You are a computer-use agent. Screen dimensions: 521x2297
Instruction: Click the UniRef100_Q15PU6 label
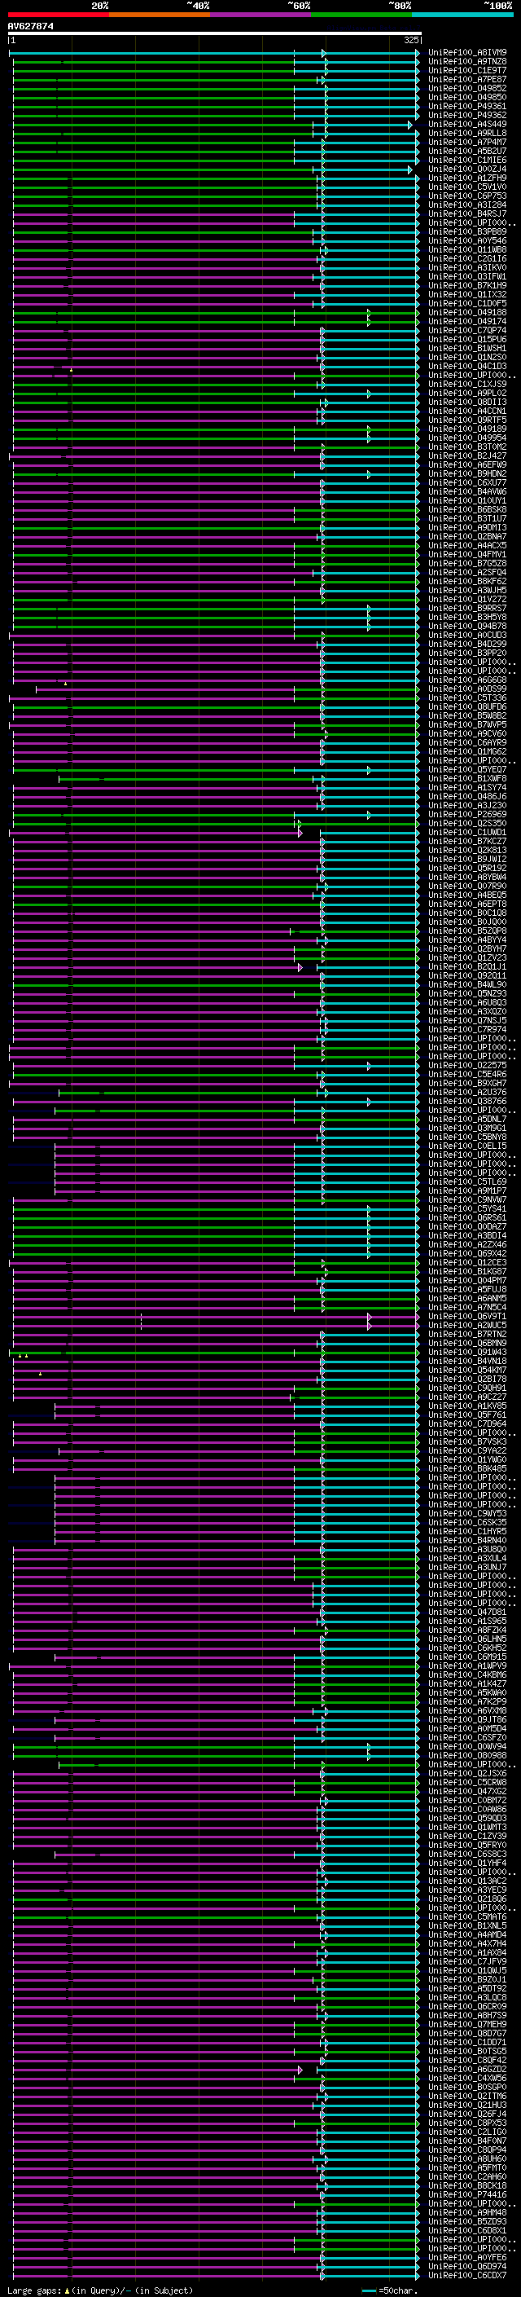click(x=467, y=340)
